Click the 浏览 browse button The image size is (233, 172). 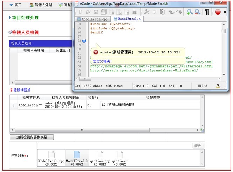[198, 146]
